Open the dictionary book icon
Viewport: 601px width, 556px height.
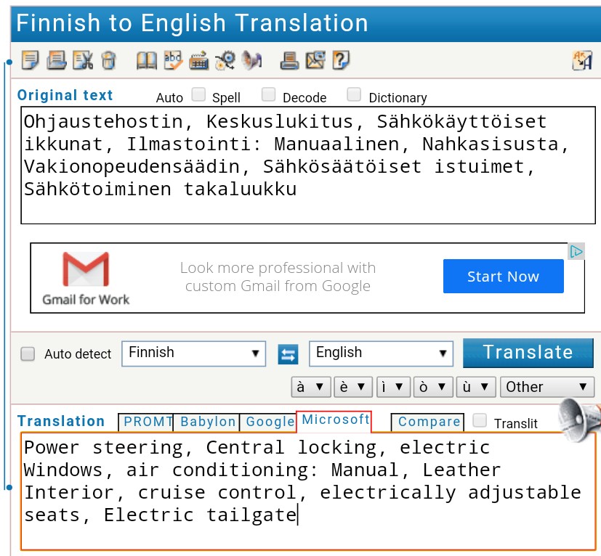(x=146, y=60)
